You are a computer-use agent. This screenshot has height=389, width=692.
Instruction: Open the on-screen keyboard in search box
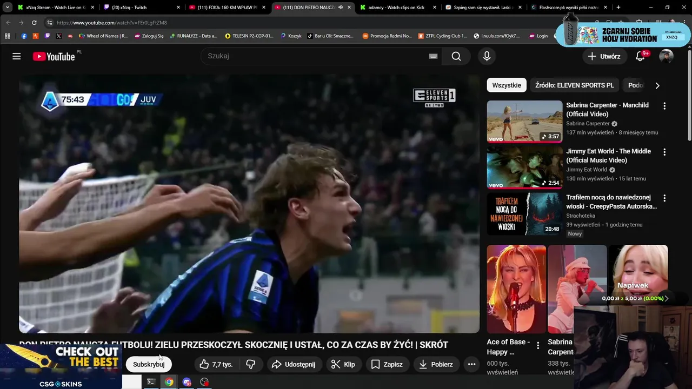click(433, 56)
